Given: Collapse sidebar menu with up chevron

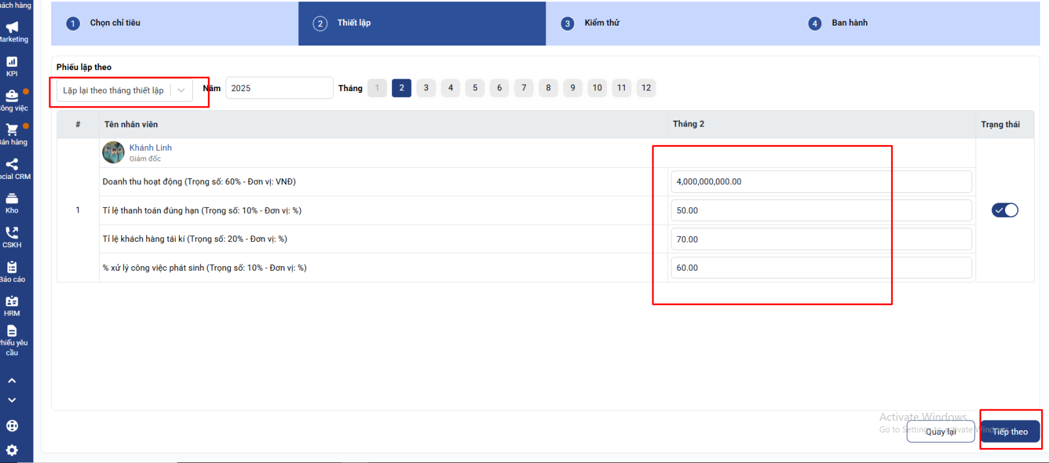Looking at the screenshot, I should pos(12,380).
